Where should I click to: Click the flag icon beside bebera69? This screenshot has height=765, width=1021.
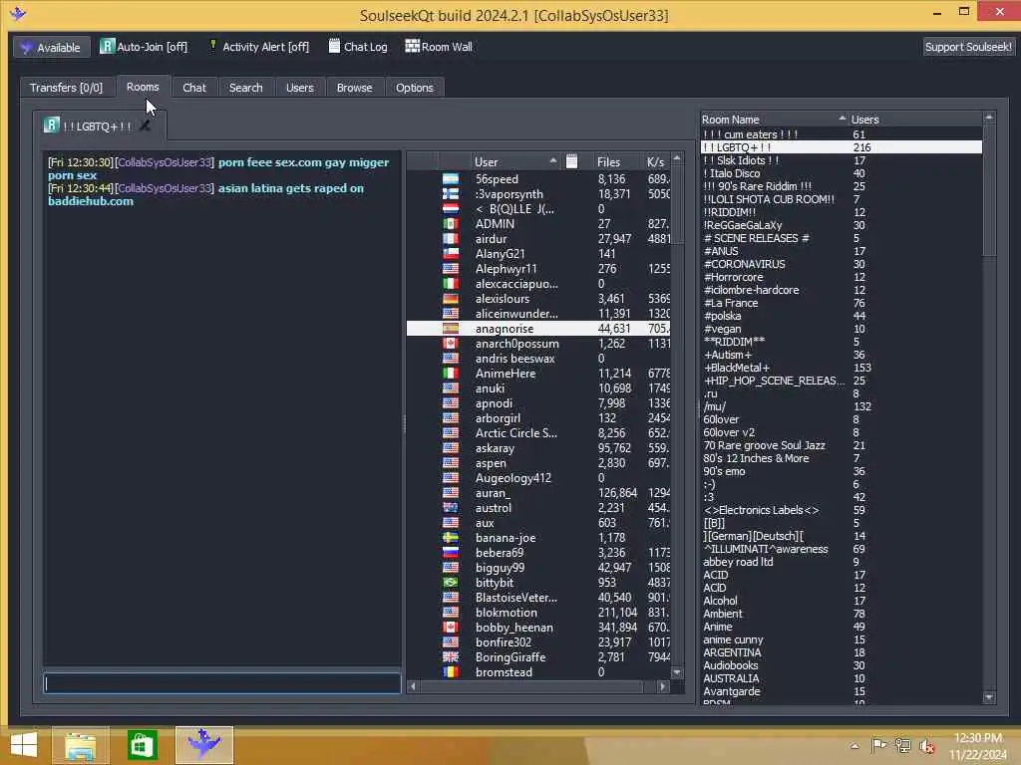[x=450, y=552]
